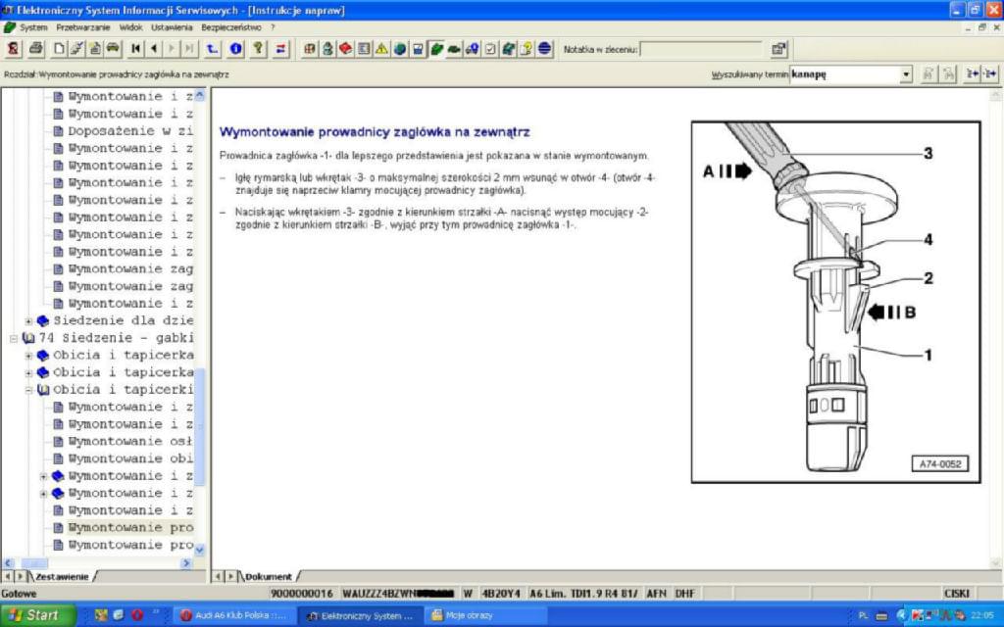The image size is (1004, 627).
Task: Collapse the '74 Siedzenie - gabki' node
Action: click(x=14, y=338)
